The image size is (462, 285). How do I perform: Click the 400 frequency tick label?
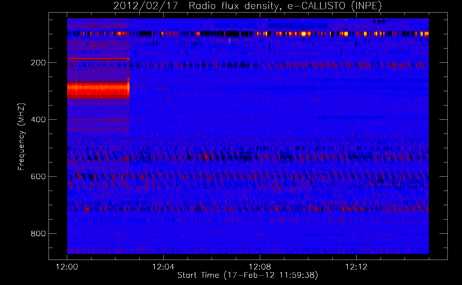(x=38, y=120)
